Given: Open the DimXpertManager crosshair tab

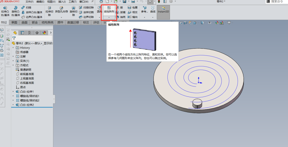Looking at the screenshot, I should pos(37,33).
